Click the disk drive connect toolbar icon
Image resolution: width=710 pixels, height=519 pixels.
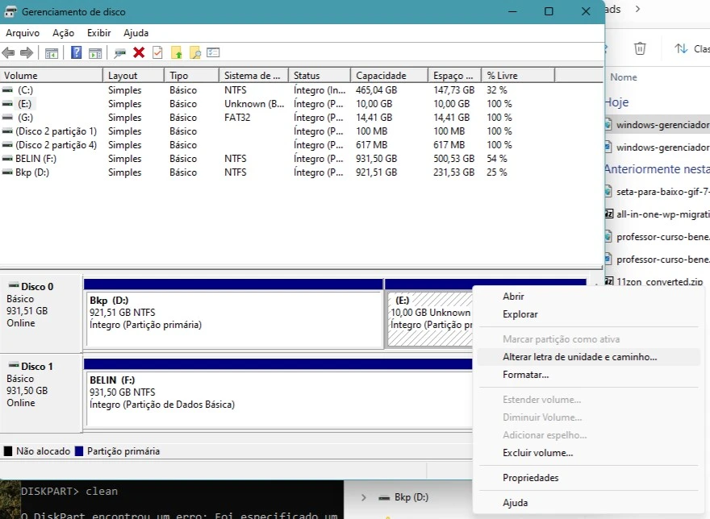(x=120, y=53)
